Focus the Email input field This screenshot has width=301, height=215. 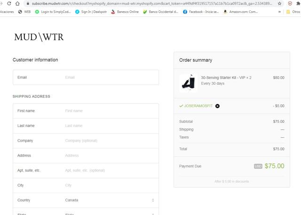(86, 77)
